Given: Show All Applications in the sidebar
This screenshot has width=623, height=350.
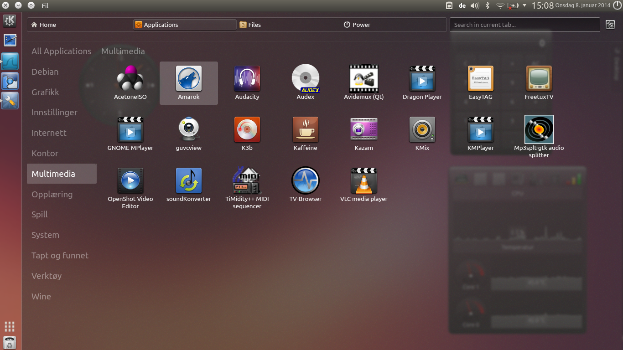Looking at the screenshot, I should coord(62,51).
